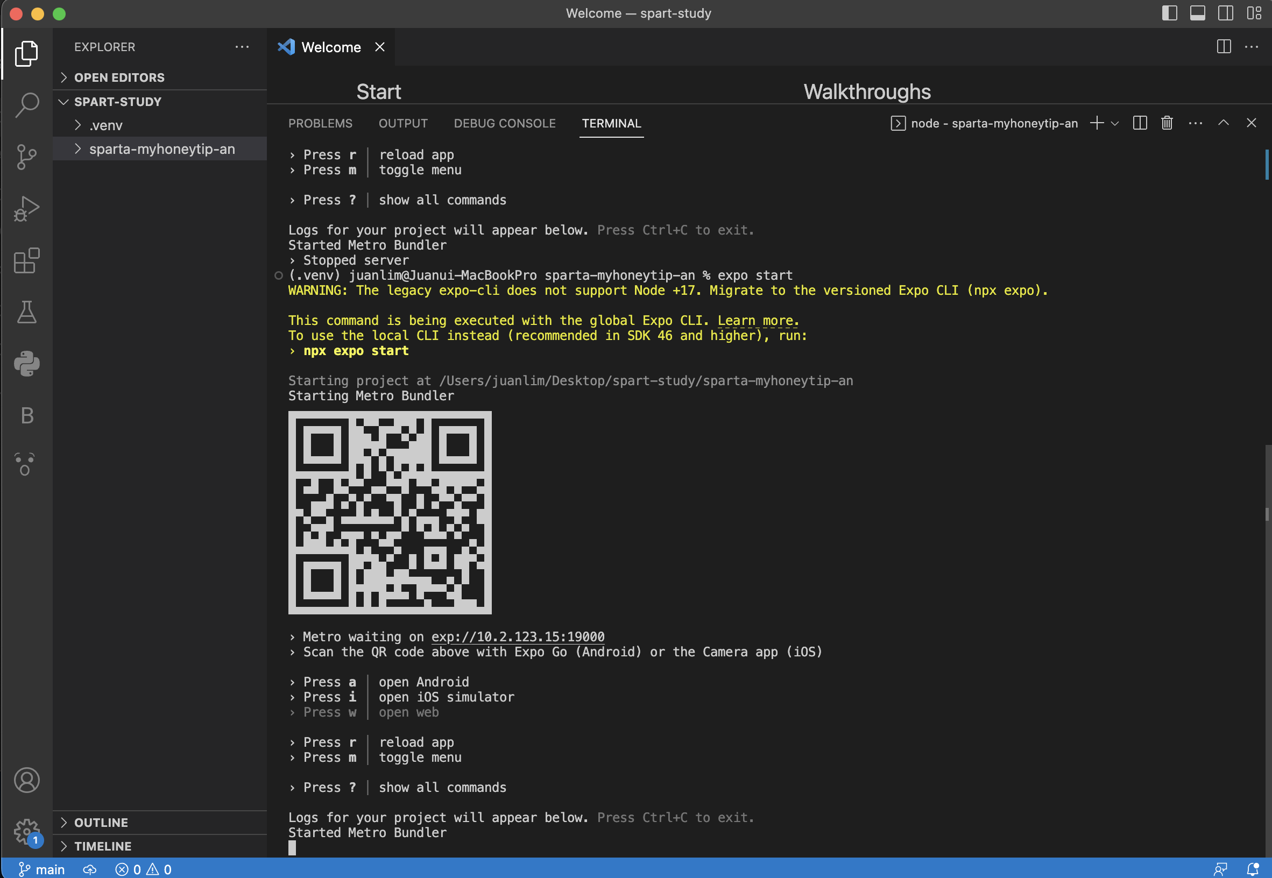The width and height of the screenshot is (1272, 878).
Task: Toggle the bottom panel visibility
Action: point(1197,13)
